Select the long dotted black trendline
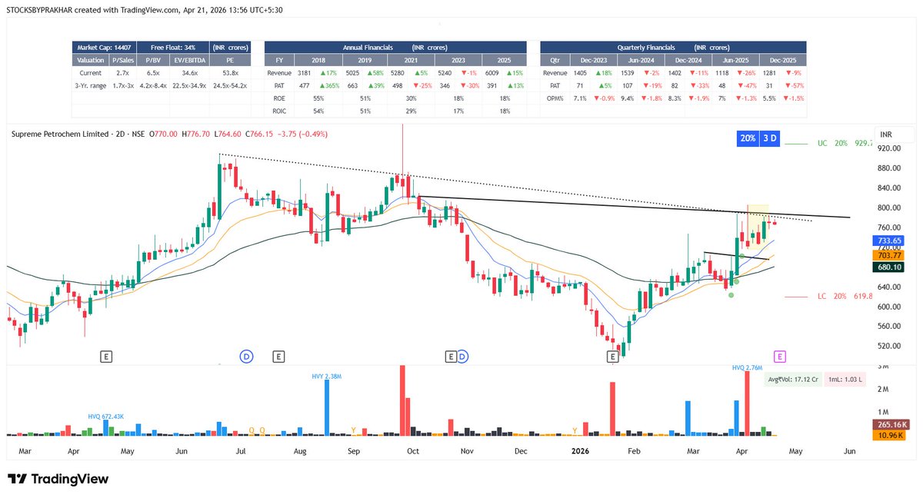The width and height of the screenshot is (923, 498). (x=515, y=188)
